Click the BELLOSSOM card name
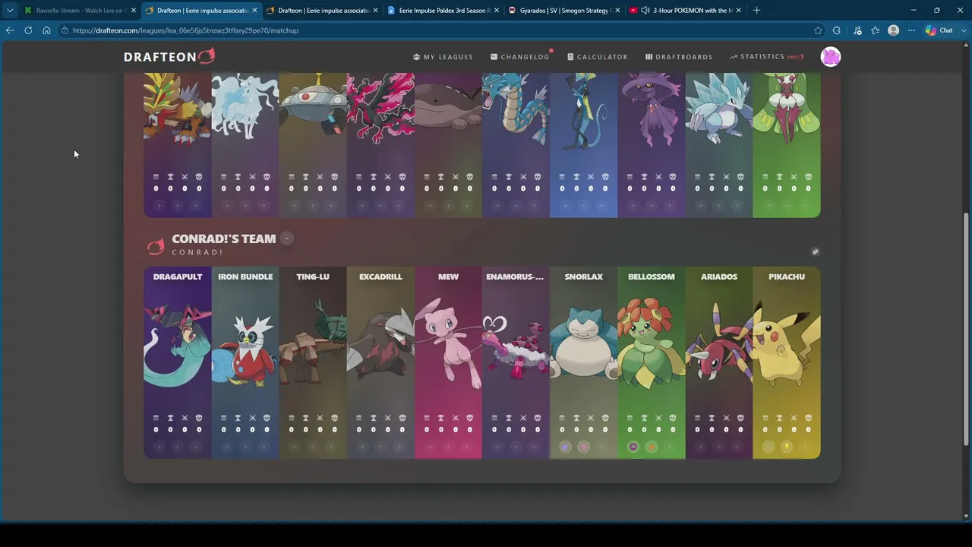This screenshot has width=972, height=547. tap(652, 277)
